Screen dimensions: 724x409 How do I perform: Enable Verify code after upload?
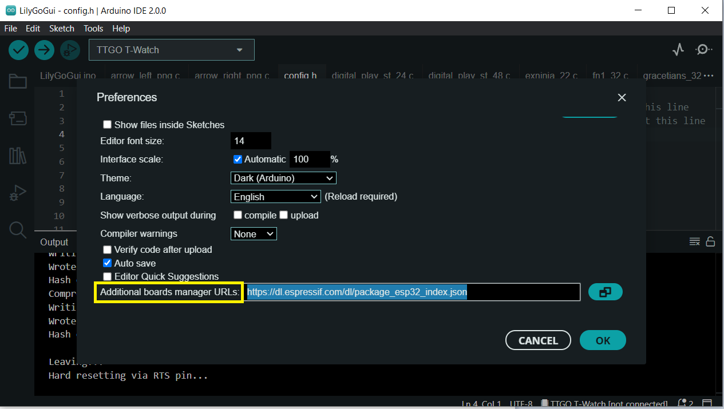pyautogui.click(x=107, y=249)
